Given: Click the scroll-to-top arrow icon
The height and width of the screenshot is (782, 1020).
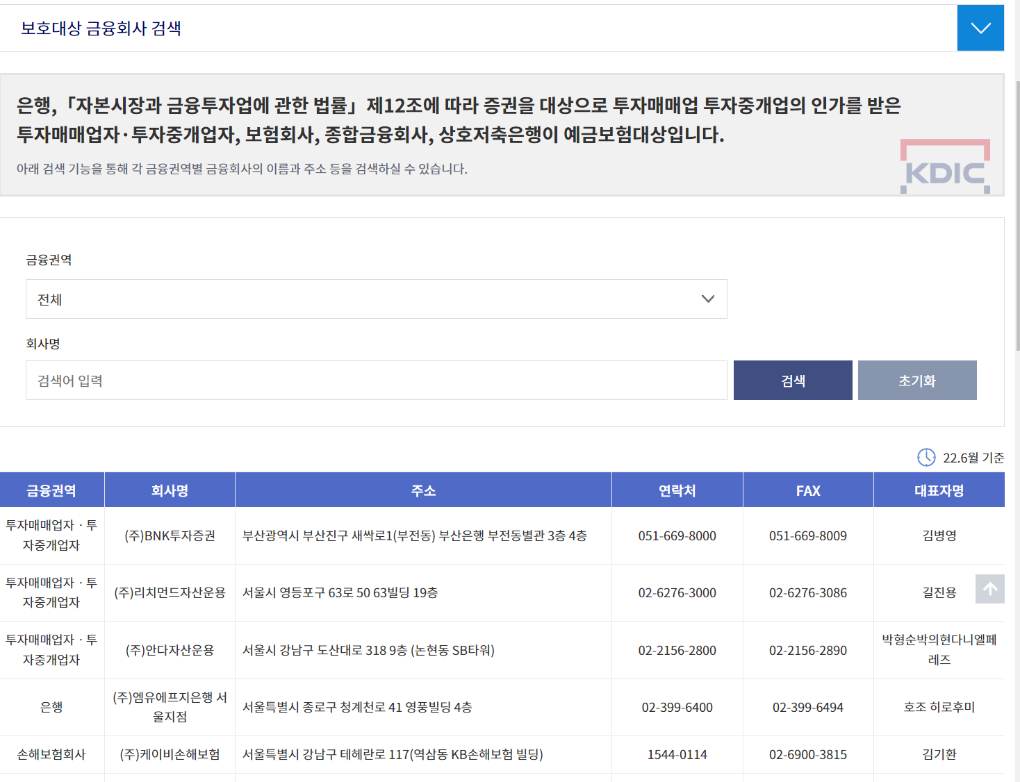Looking at the screenshot, I should click(x=990, y=589).
